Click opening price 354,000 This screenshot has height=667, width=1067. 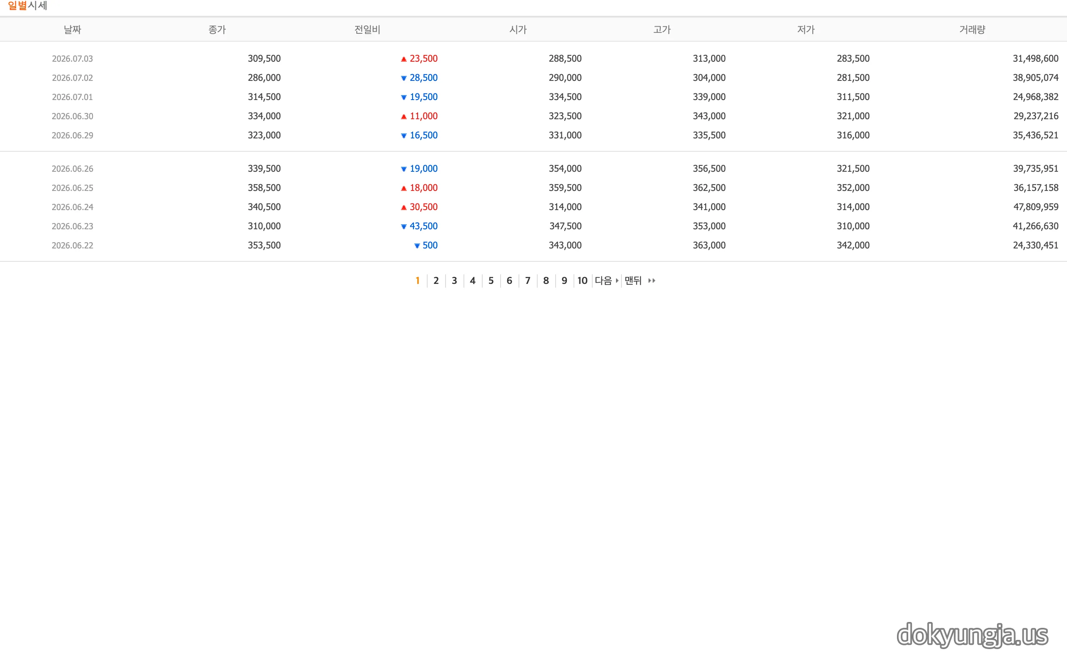click(565, 168)
